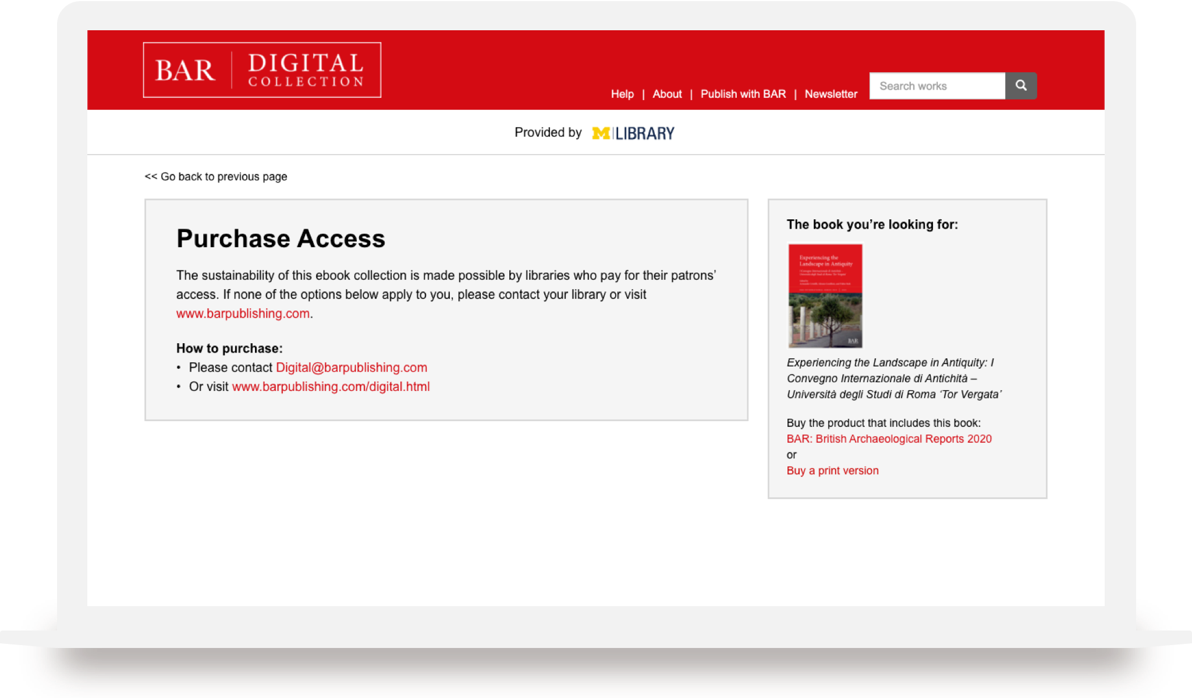Go back to previous page link
This screenshot has width=1192, height=698.
[216, 176]
